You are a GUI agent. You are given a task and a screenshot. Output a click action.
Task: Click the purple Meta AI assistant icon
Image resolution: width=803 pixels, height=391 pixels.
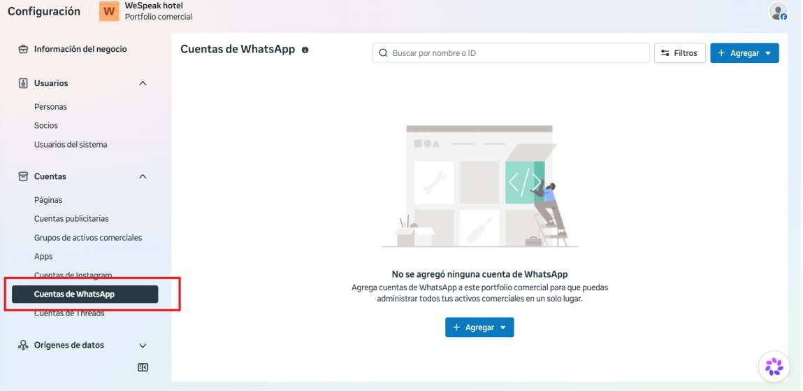[774, 367]
